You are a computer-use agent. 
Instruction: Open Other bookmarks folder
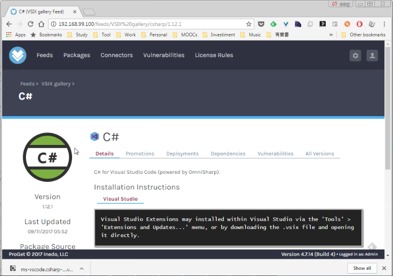tap(363, 35)
